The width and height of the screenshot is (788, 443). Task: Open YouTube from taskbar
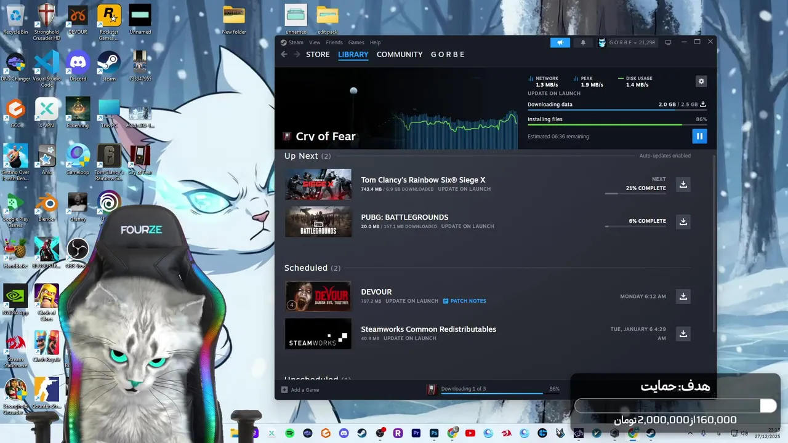(x=470, y=433)
